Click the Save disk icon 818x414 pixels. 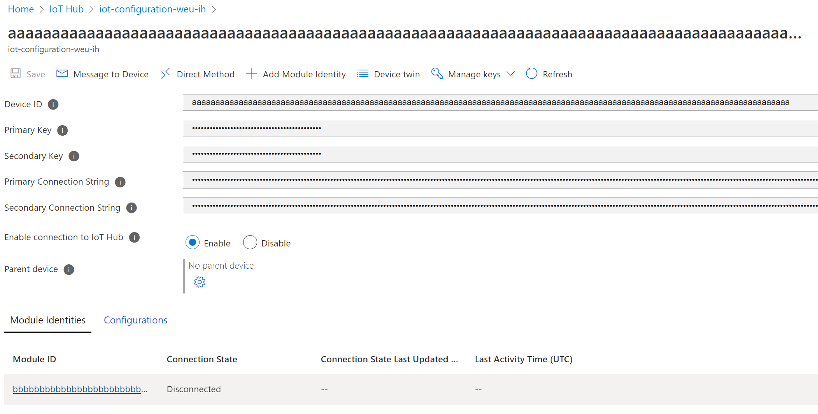16,73
